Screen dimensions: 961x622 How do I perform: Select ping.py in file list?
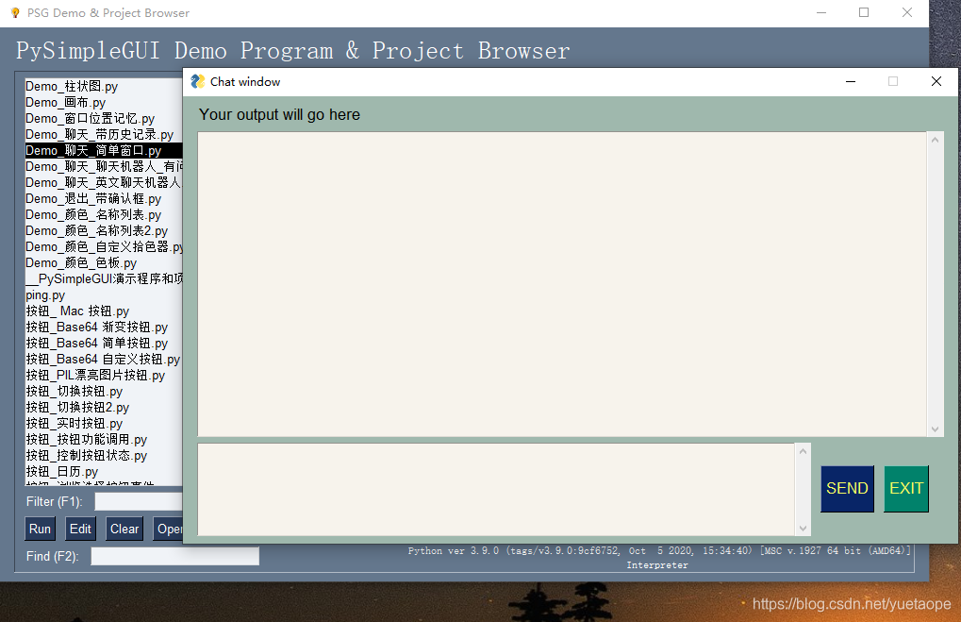[x=103, y=295]
